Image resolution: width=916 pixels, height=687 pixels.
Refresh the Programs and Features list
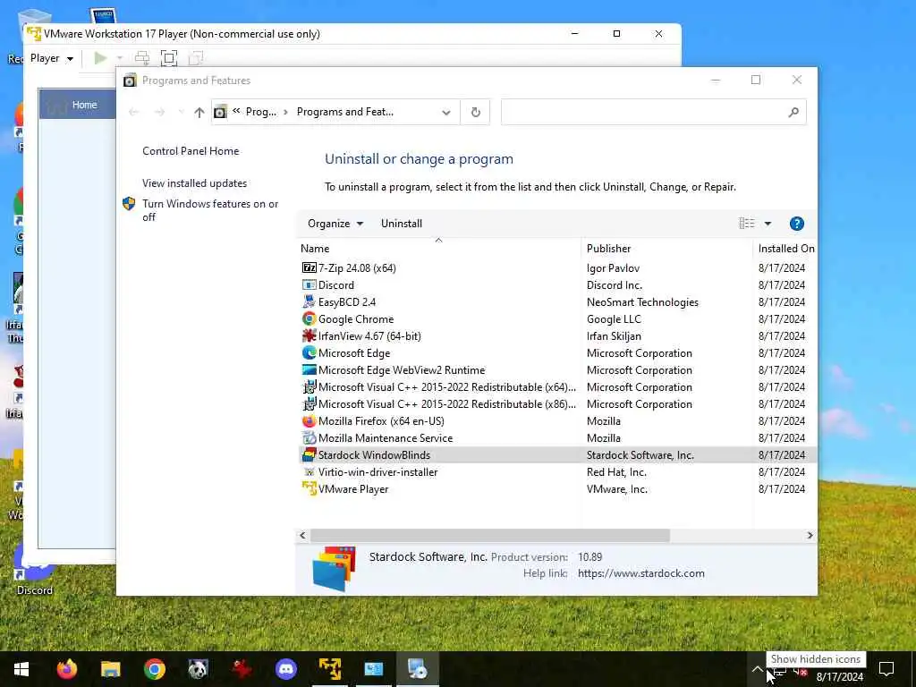click(x=476, y=112)
